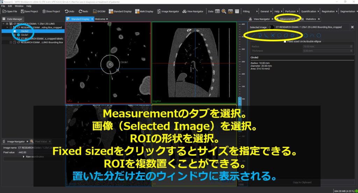The width and height of the screenshot is (358, 193).
Task: Toggle visibility checkbox of Bounding Box_cropped node
Action: pyautogui.click(x=11, y=27)
